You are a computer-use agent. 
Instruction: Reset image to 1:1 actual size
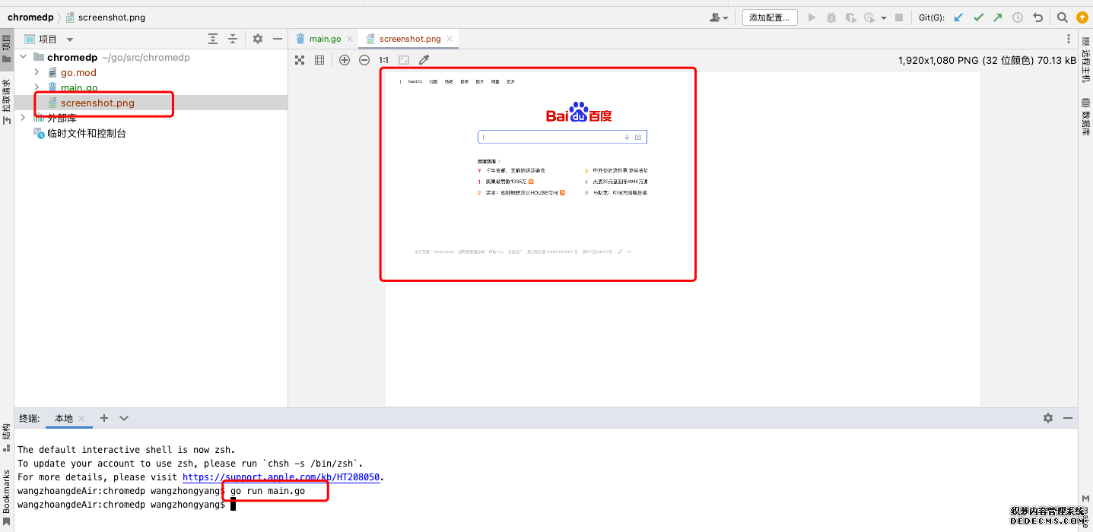383,60
